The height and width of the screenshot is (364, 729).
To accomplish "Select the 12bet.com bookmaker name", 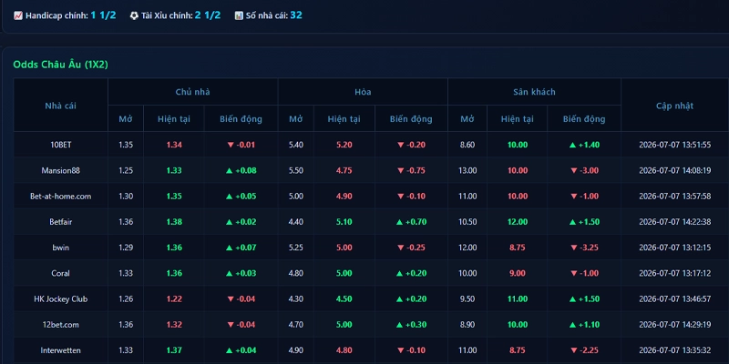I will click(60, 325).
